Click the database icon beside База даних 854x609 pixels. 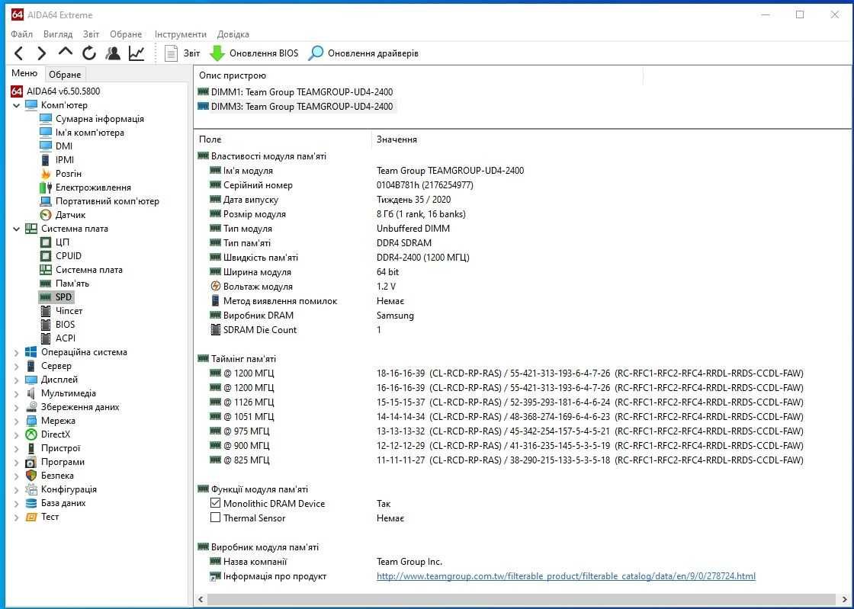click(31, 503)
